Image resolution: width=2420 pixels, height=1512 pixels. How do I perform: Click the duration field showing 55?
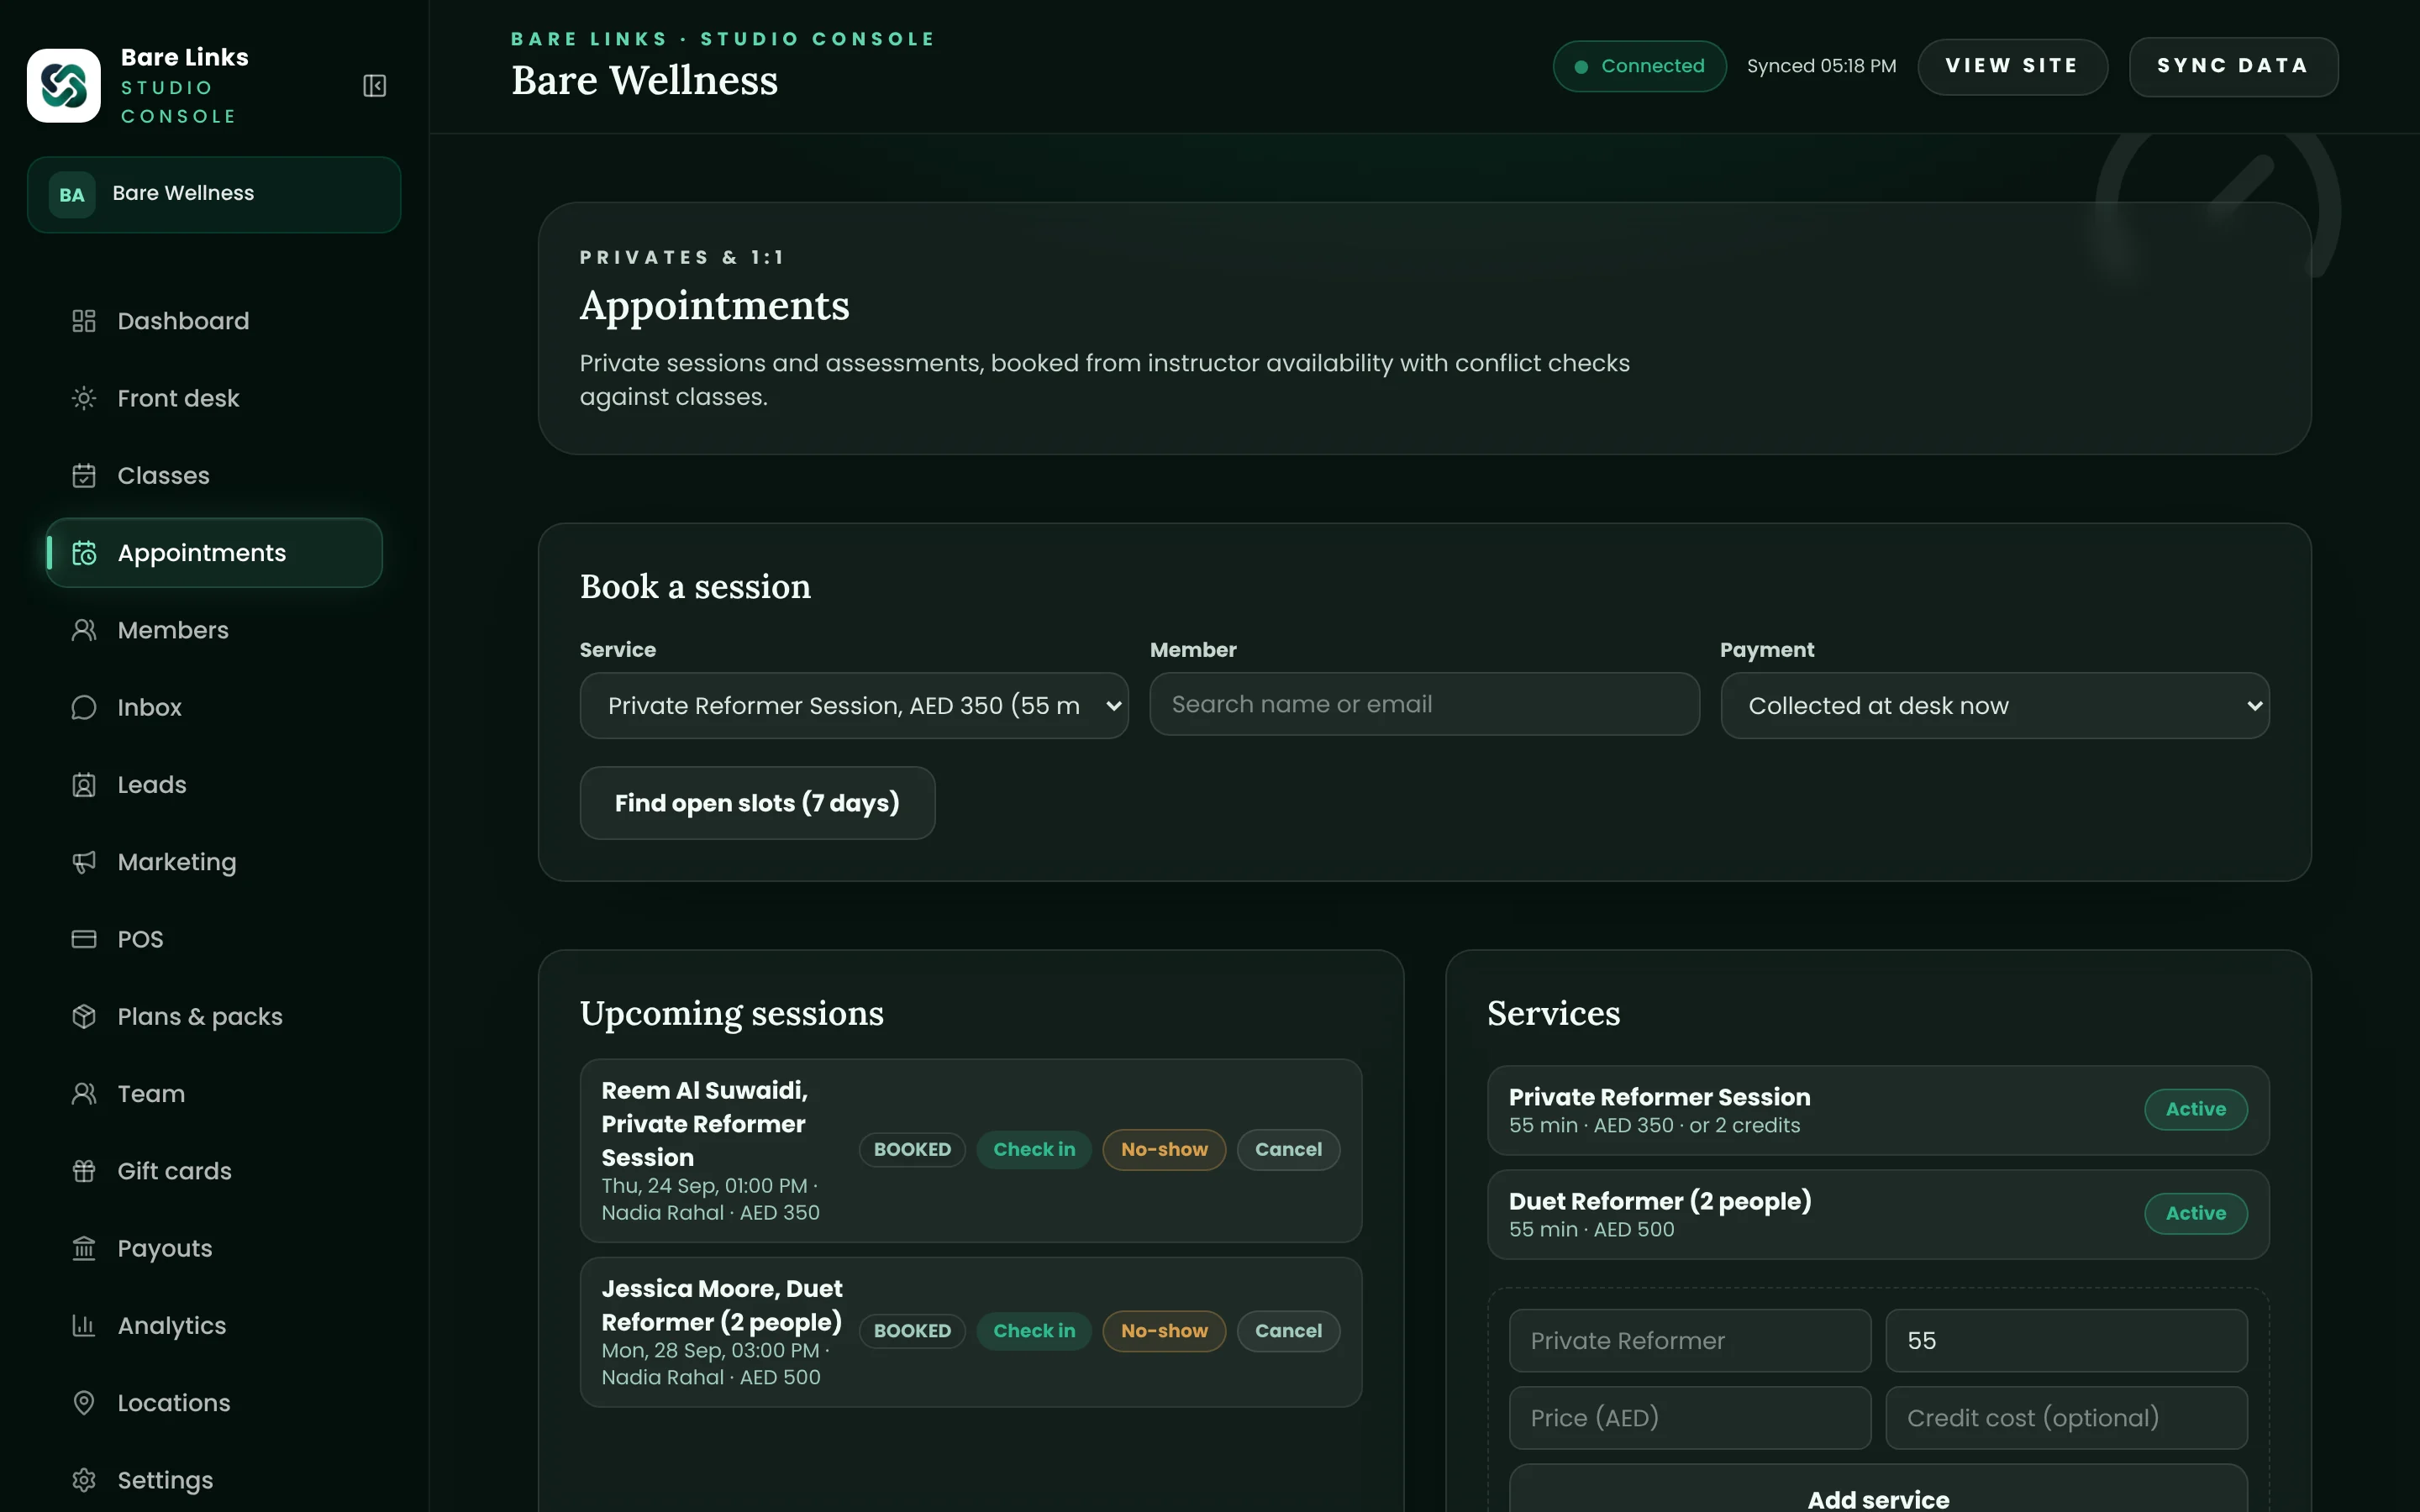(2066, 1341)
